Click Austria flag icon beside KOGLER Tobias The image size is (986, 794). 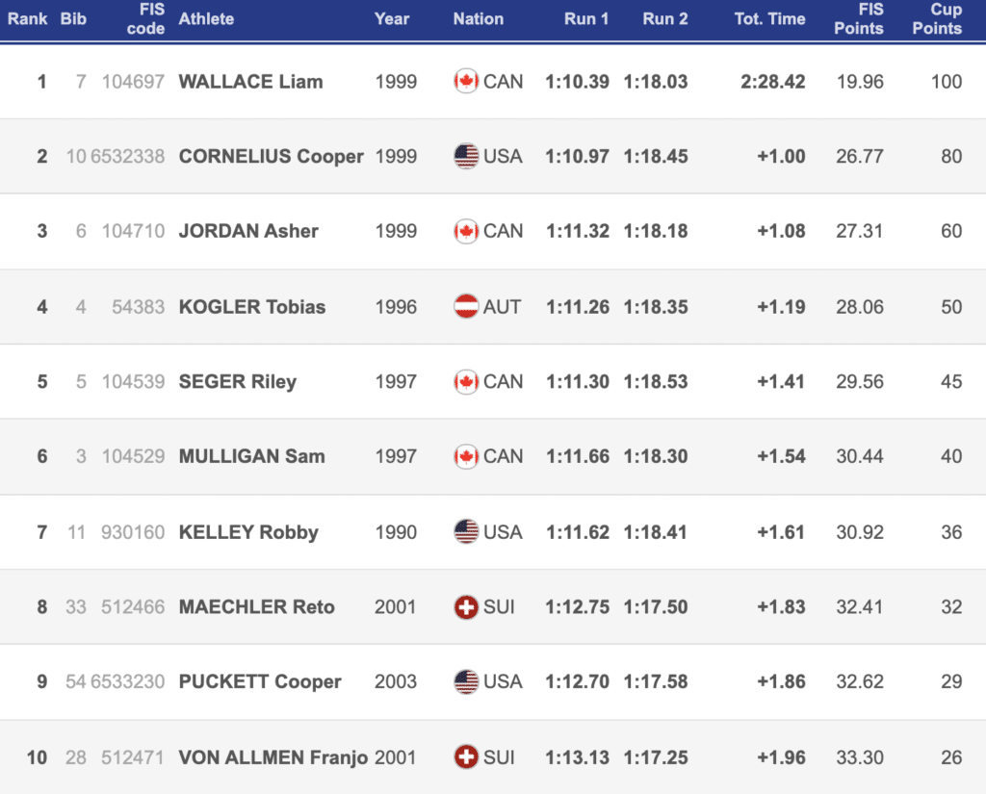(x=466, y=307)
